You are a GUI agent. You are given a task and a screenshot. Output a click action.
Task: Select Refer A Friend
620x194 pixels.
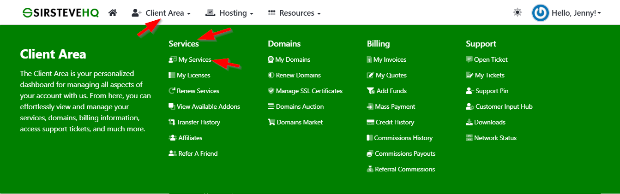198,153
